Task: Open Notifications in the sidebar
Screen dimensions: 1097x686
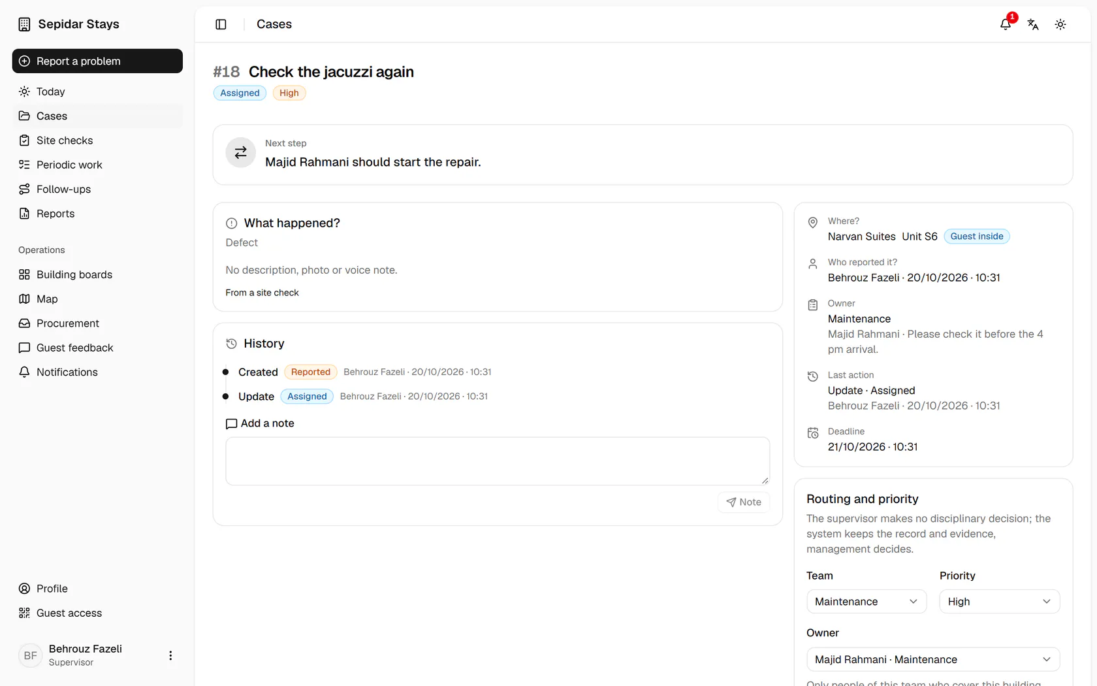Action: coord(97,372)
